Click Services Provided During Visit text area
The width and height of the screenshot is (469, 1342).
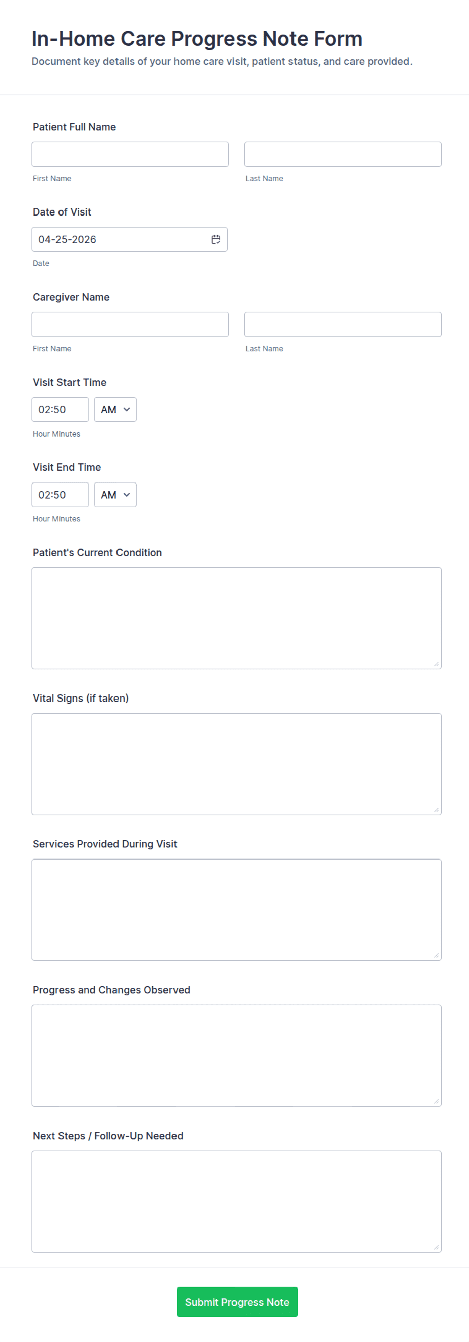237,909
